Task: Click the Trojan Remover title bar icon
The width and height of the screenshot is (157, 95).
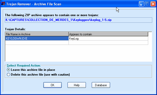Action: click(x=3, y=4)
